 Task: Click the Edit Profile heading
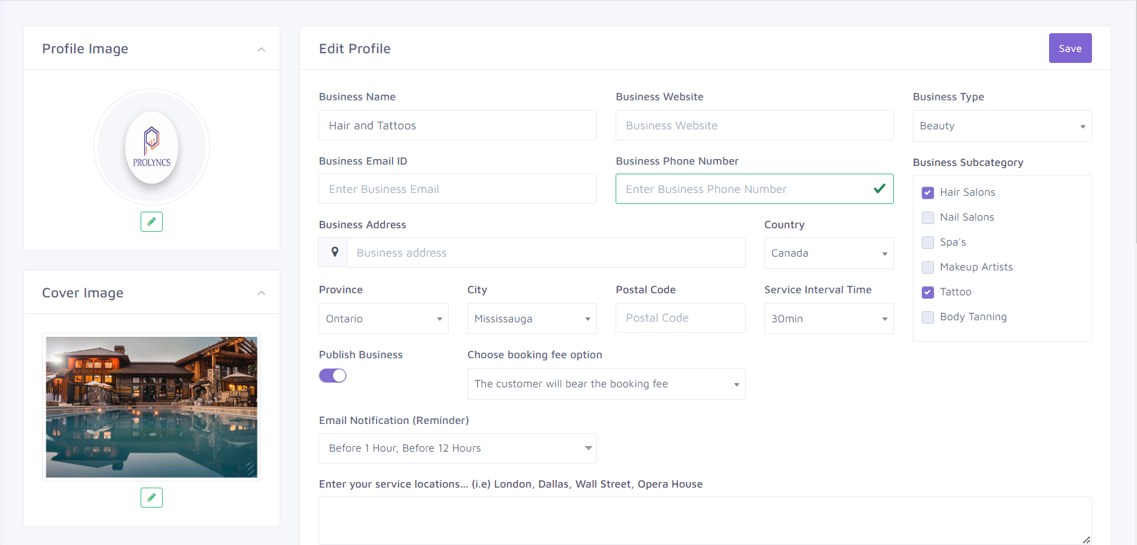click(x=355, y=48)
